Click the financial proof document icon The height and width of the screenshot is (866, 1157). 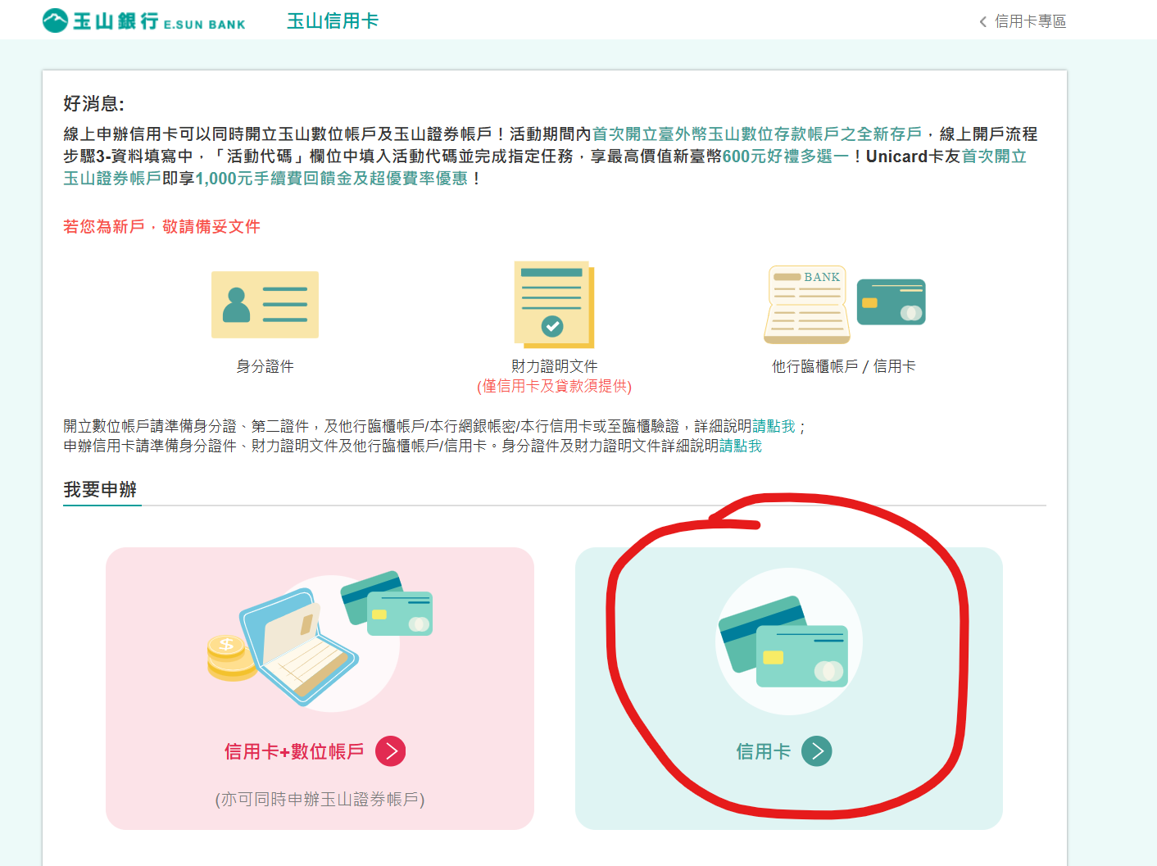[x=554, y=304]
